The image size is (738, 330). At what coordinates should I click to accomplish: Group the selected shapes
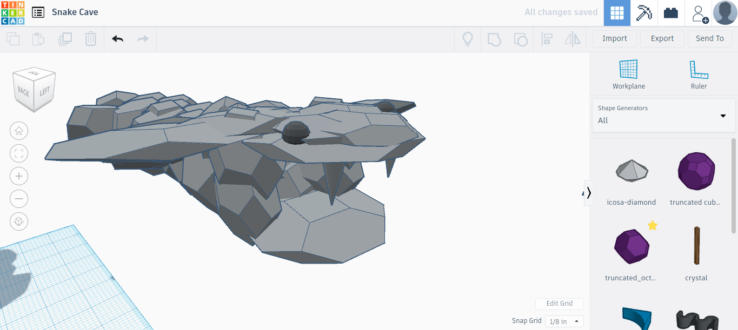[x=494, y=38]
